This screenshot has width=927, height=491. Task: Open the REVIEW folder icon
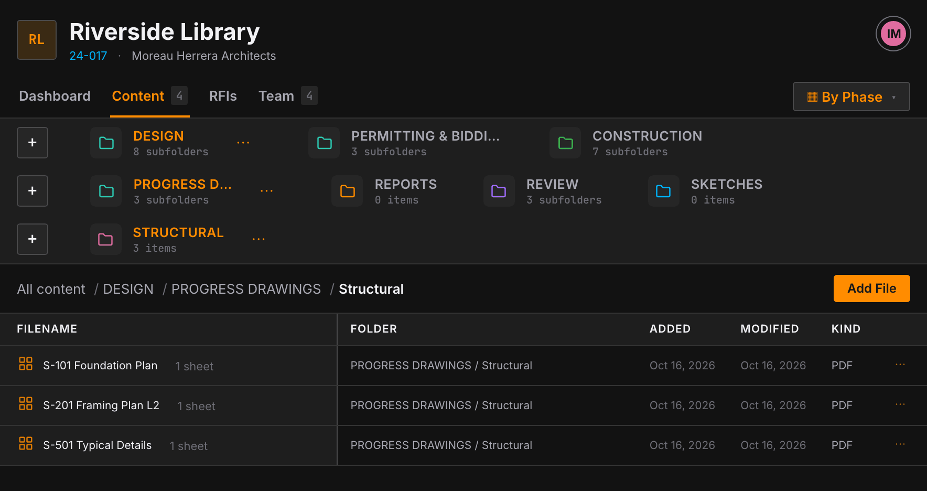[x=499, y=191]
